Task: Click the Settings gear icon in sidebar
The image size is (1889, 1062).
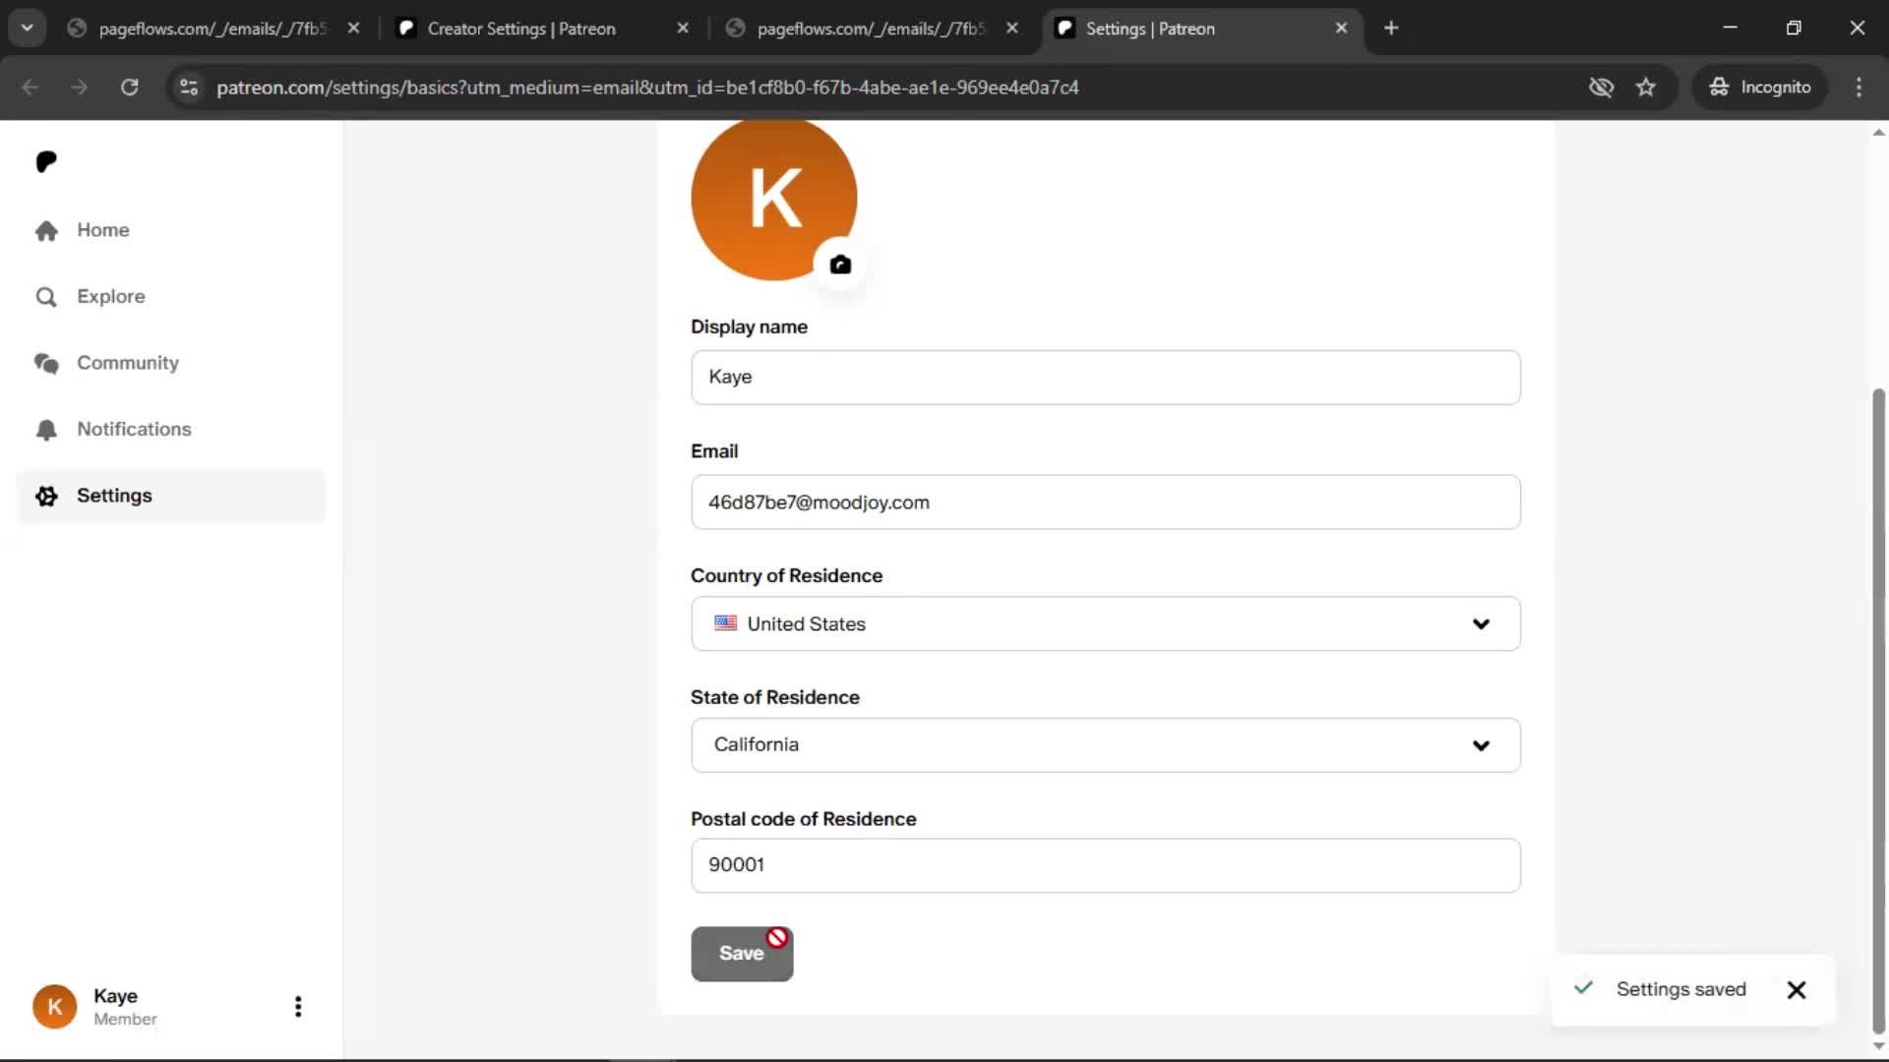Action: coord(46,496)
